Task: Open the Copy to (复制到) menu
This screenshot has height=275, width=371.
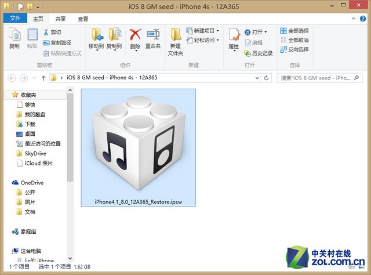Action: point(114,39)
